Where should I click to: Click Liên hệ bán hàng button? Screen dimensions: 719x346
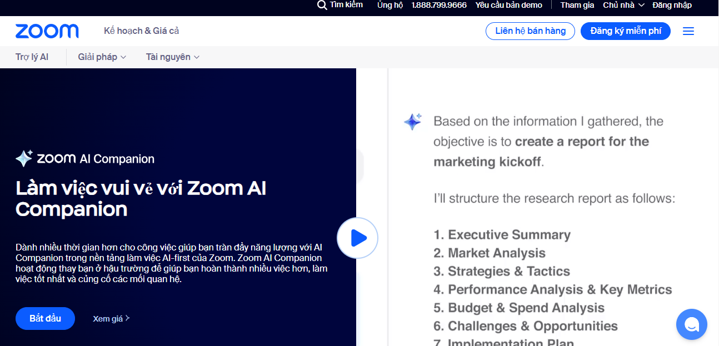[530, 31]
